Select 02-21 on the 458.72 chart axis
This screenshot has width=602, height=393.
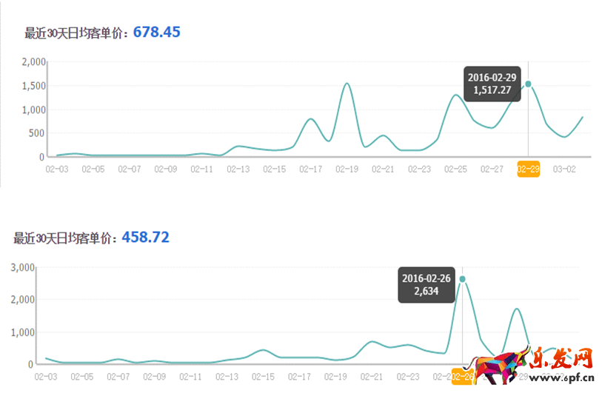click(372, 376)
